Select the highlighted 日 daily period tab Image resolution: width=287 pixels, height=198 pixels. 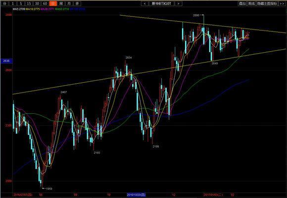(x=53, y=3)
